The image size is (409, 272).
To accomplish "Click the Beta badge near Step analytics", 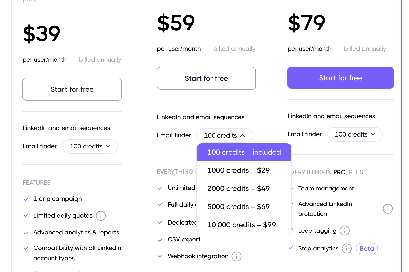I will tap(367, 249).
